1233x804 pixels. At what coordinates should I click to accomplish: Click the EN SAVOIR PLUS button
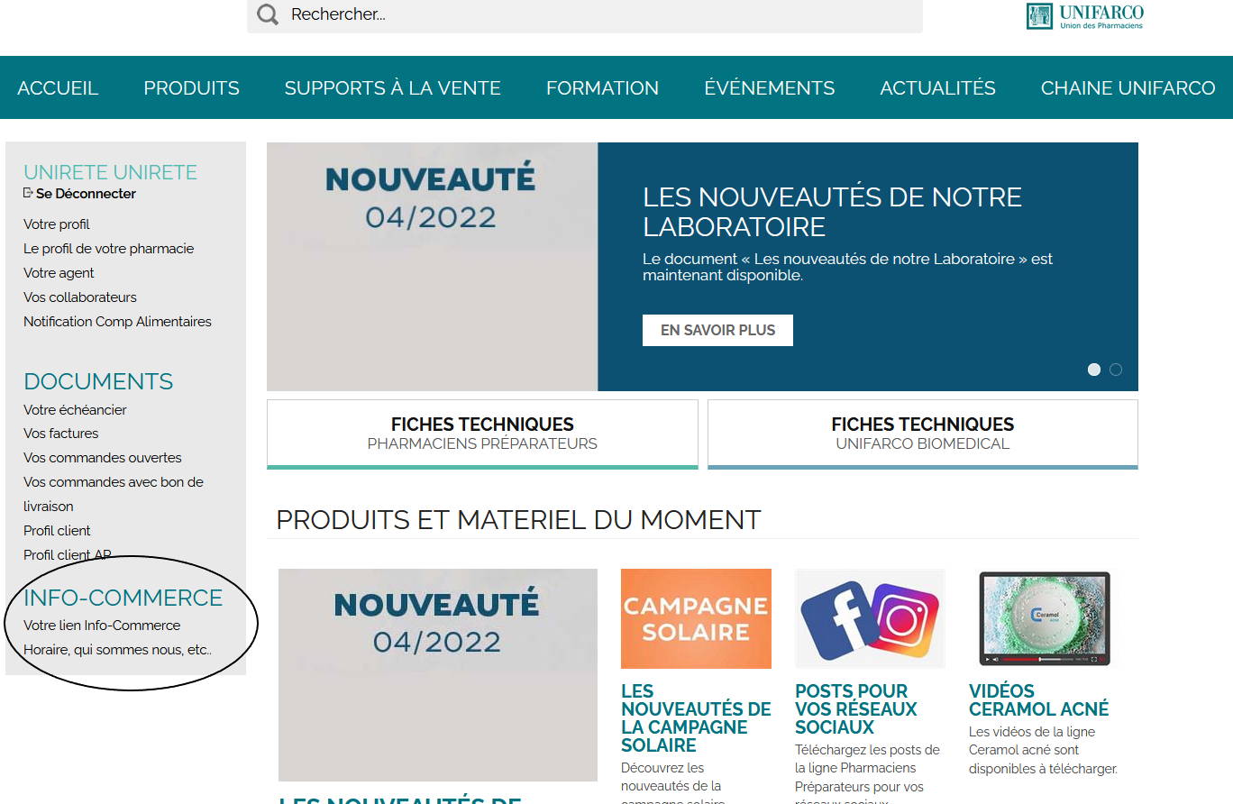pyautogui.click(x=717, y=330)
